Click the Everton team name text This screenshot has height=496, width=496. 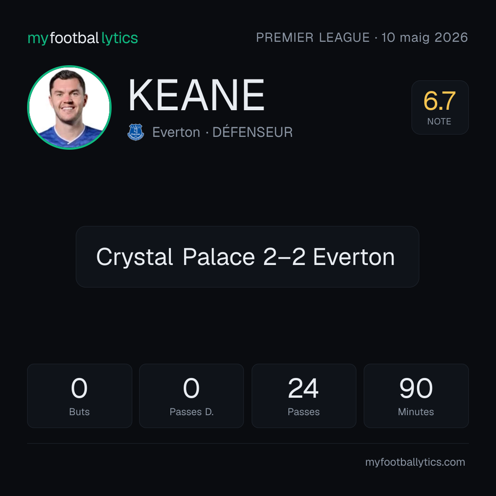tap(176, 132)
